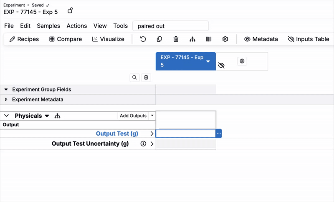Open the Actions menu
Screen dimensions: 334x202
click(77, 26)
